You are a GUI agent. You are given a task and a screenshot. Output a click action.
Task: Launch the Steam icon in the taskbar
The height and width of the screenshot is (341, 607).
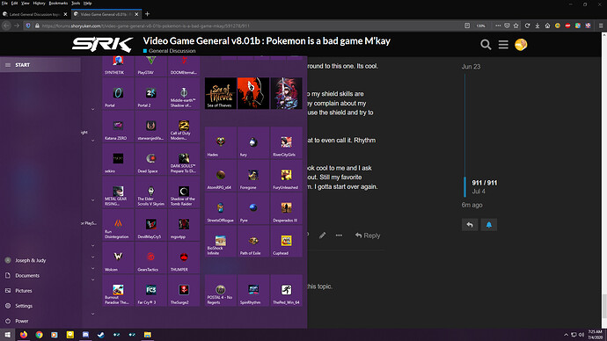[101, 335]
